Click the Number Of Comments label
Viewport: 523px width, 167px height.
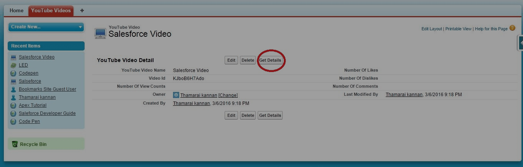355,86
